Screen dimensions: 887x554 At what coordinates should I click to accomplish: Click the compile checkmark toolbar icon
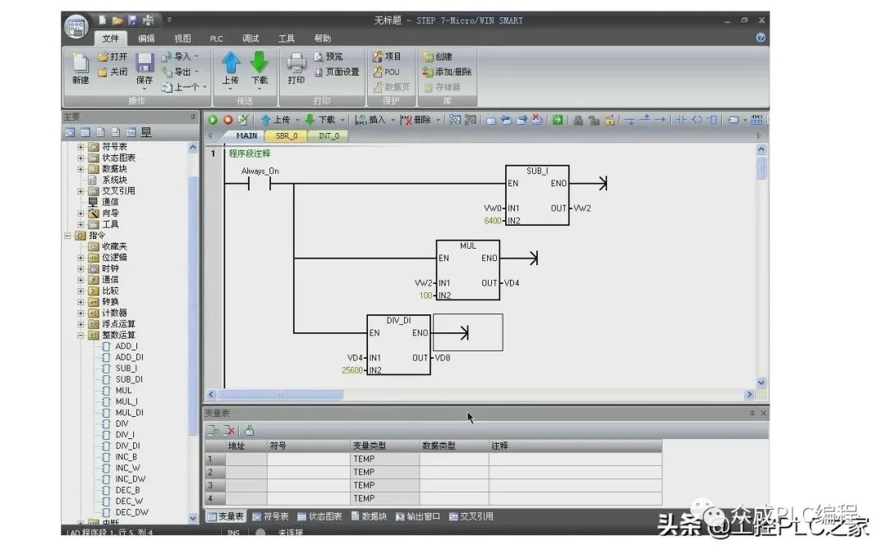[x=243, y=120]
